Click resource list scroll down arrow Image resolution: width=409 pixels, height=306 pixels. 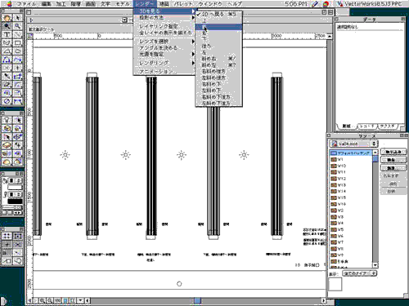[x=375, y=265]
